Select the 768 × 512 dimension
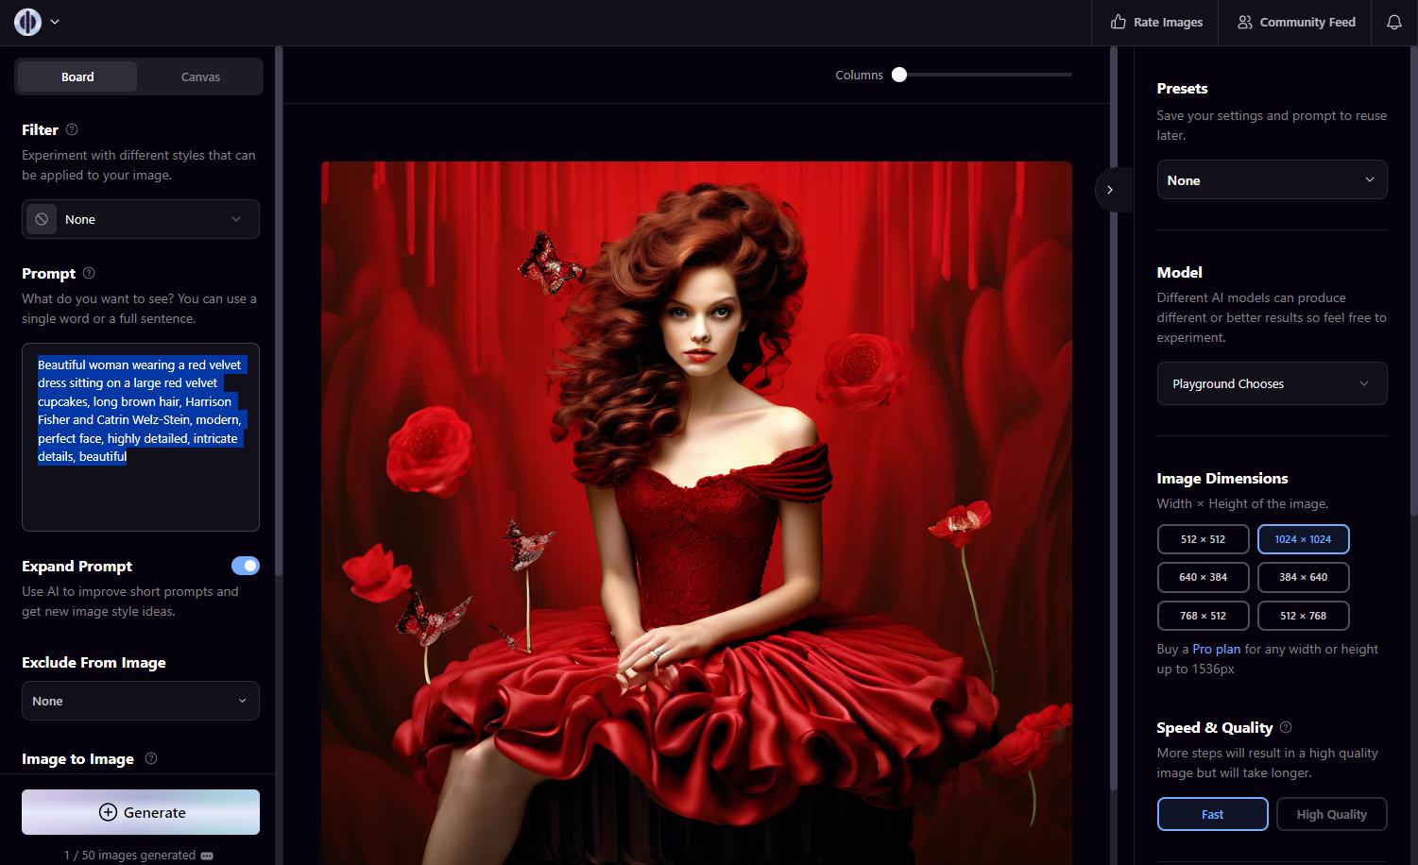The width and height of the screenshot is (1418, 865). pyautogui.click(x=1203, y=616)
